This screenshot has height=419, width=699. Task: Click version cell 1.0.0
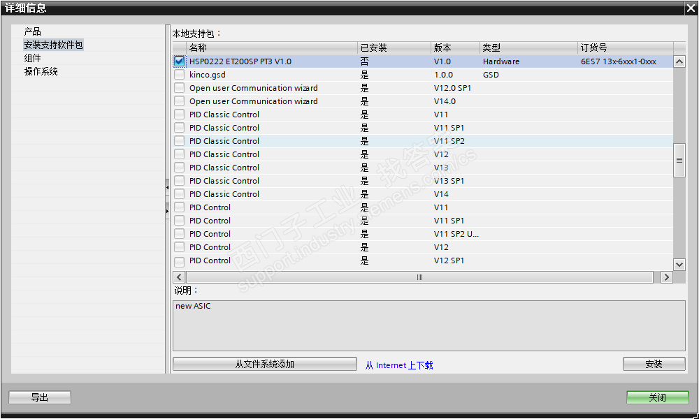(444, 75)
